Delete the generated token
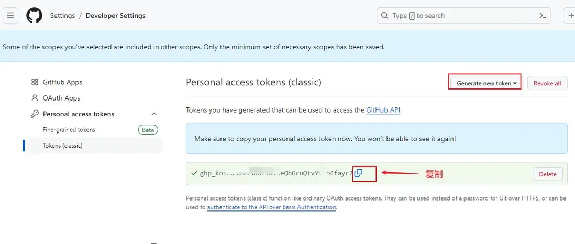The height and width of the screenshot is (244, 575). 547,174
